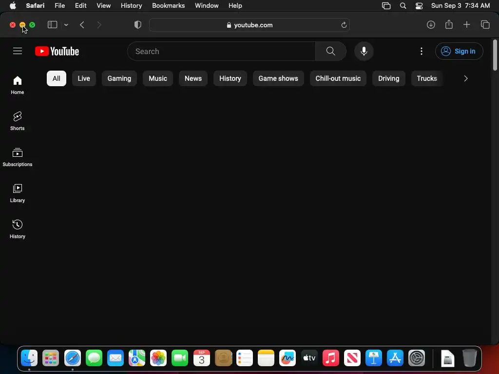This screenshot has width=499, height=374.
Task: Open Control Center in the menu bar
Action: (419, 6)
